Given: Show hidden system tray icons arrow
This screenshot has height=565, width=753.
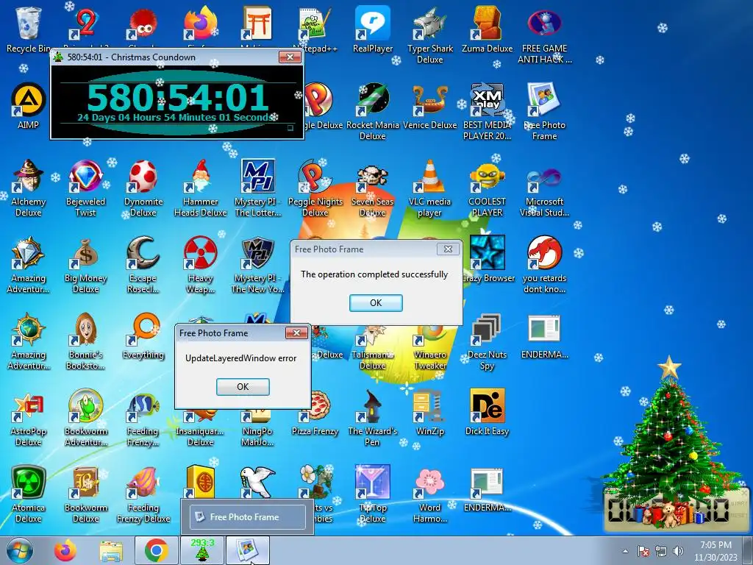Looking at the screenshot, I should (x=625, y=551).
